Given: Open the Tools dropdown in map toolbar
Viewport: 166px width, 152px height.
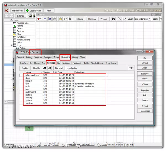Looking at the screenshot, I should click(104, 19).
